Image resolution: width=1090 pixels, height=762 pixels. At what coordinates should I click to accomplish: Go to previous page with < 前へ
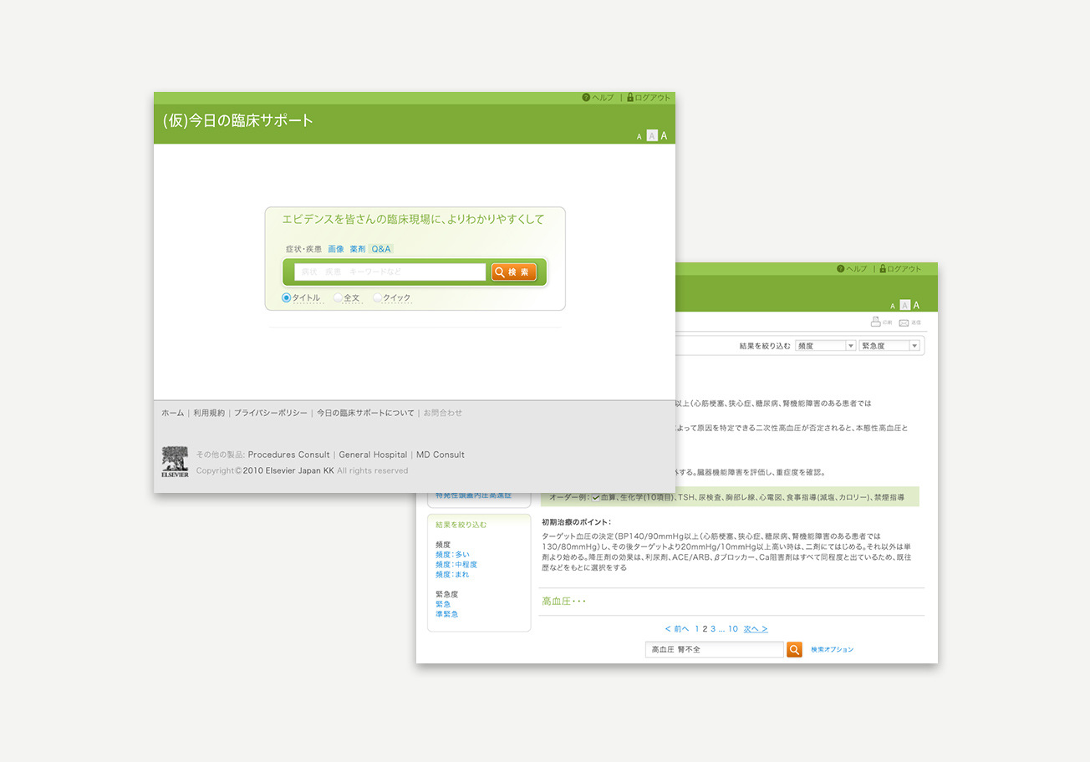pyautogui.click(x=677, y=628)
